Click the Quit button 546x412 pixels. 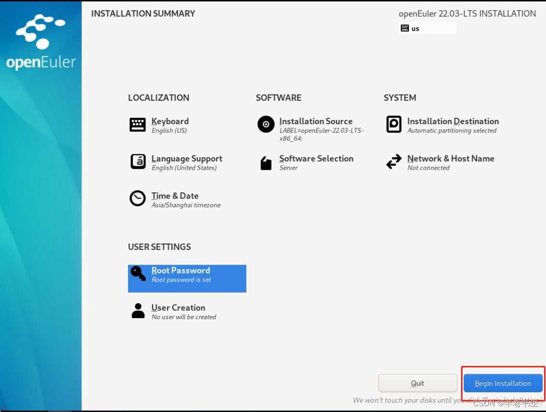pyautogui.click(x=417, y=383)
